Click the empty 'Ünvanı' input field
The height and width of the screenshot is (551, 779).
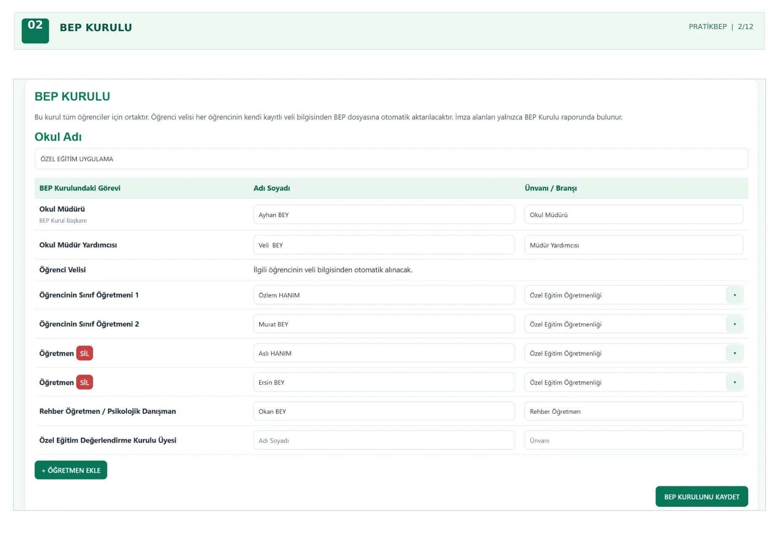tap(634, 440)
